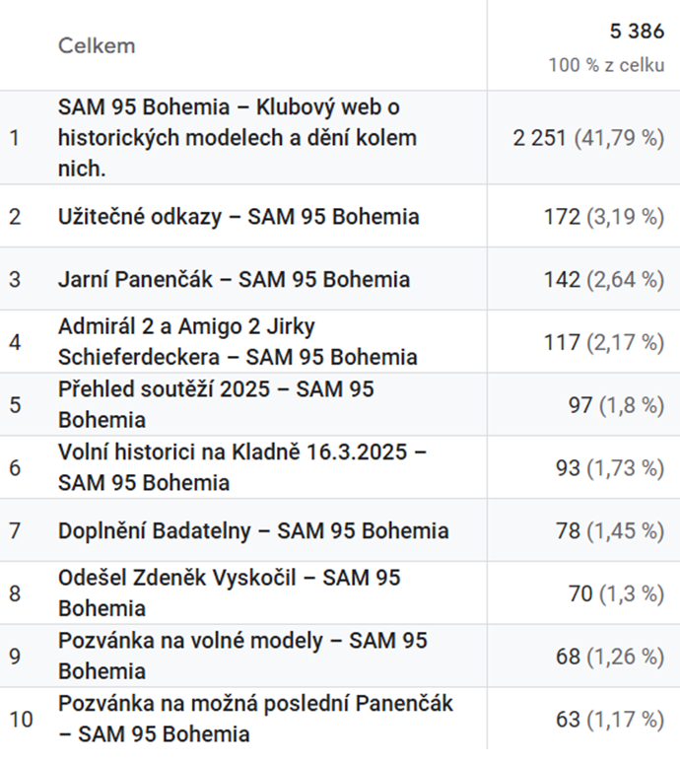Select the 97 (1,8 %) cell
680x764 pixels.
tap(616, 405)
